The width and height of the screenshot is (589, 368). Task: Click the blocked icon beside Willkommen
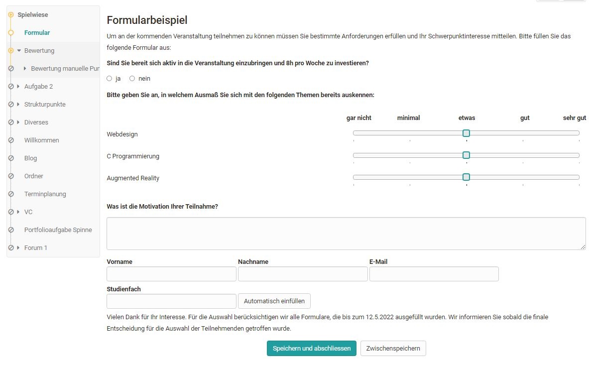click(x=12, y=140)
